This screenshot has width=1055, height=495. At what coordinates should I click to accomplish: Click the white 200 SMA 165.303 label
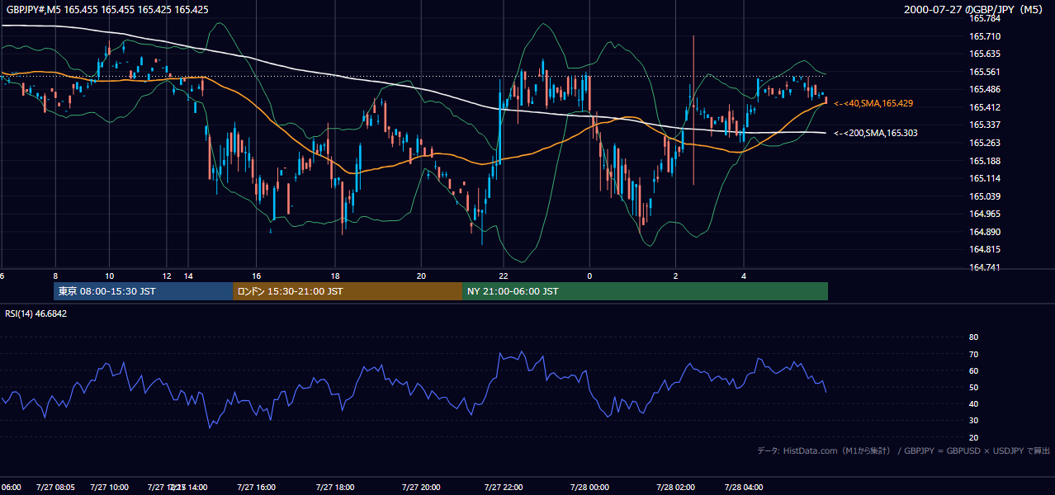pos(875,133)
